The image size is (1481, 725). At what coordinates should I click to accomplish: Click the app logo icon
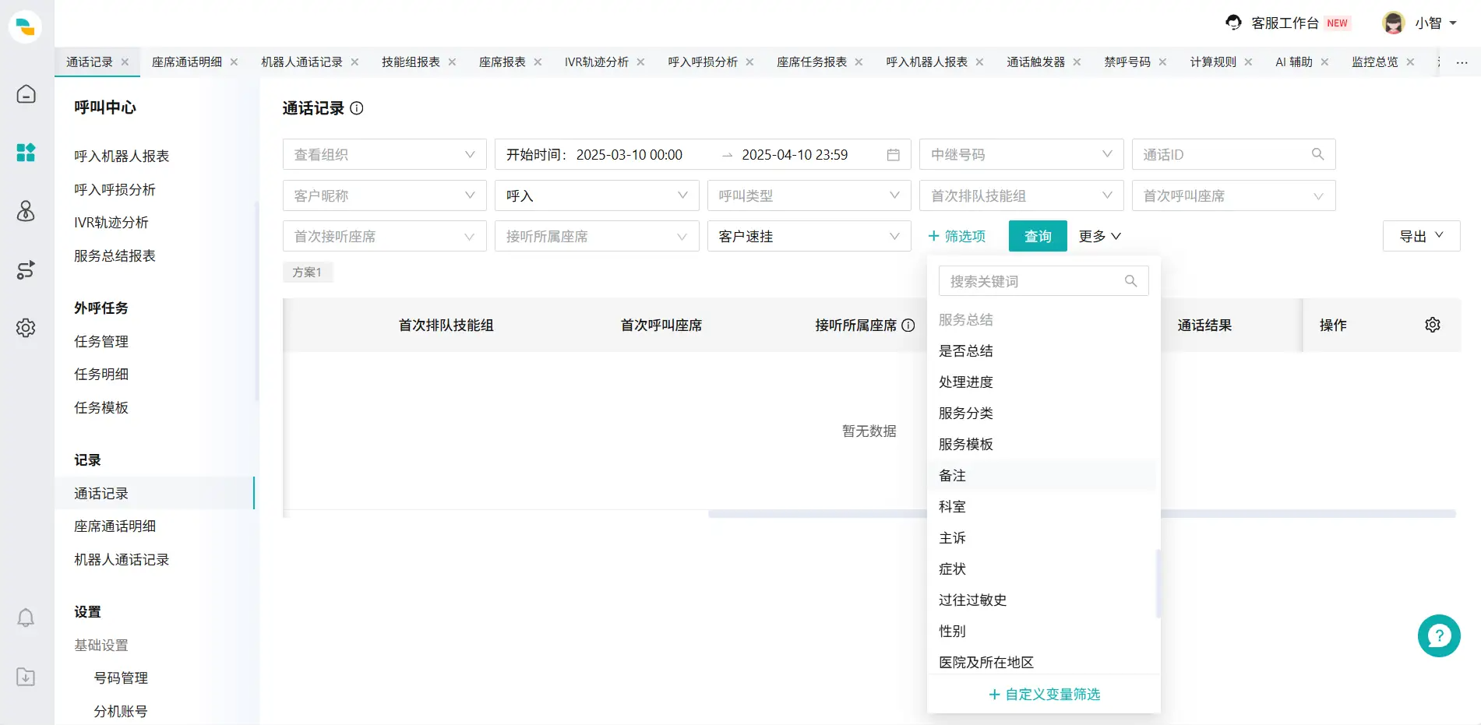pos(26,26)
